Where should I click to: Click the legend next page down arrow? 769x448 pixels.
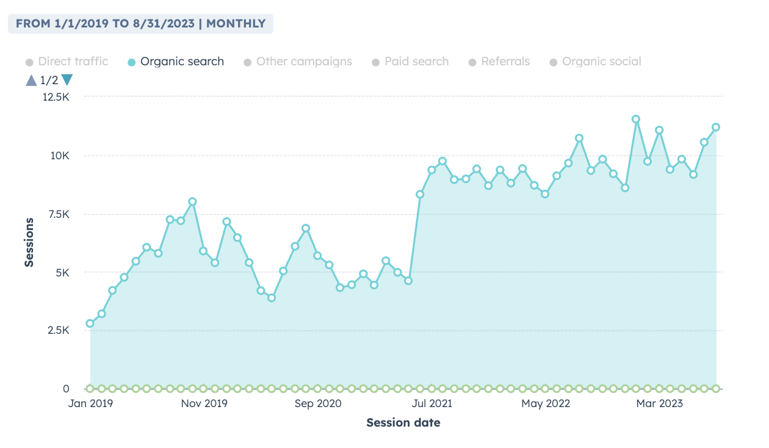click(x=67, y=80)
